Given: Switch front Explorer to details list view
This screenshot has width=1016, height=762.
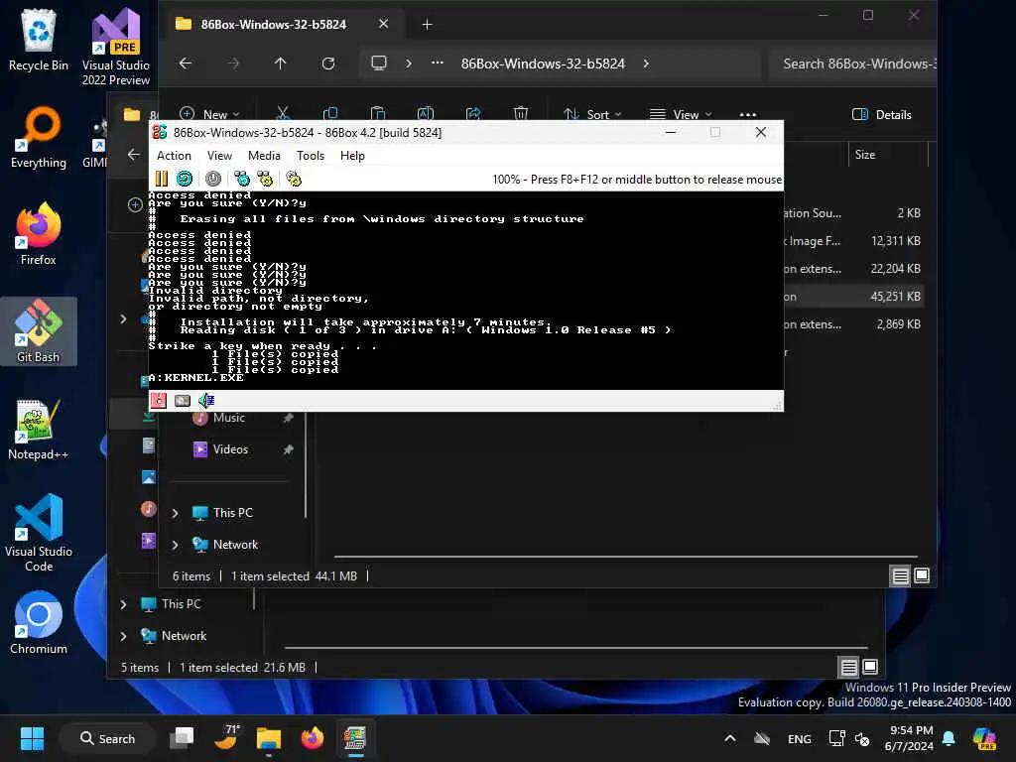Looking at the screenshot, I should click(x=900, y=575).
